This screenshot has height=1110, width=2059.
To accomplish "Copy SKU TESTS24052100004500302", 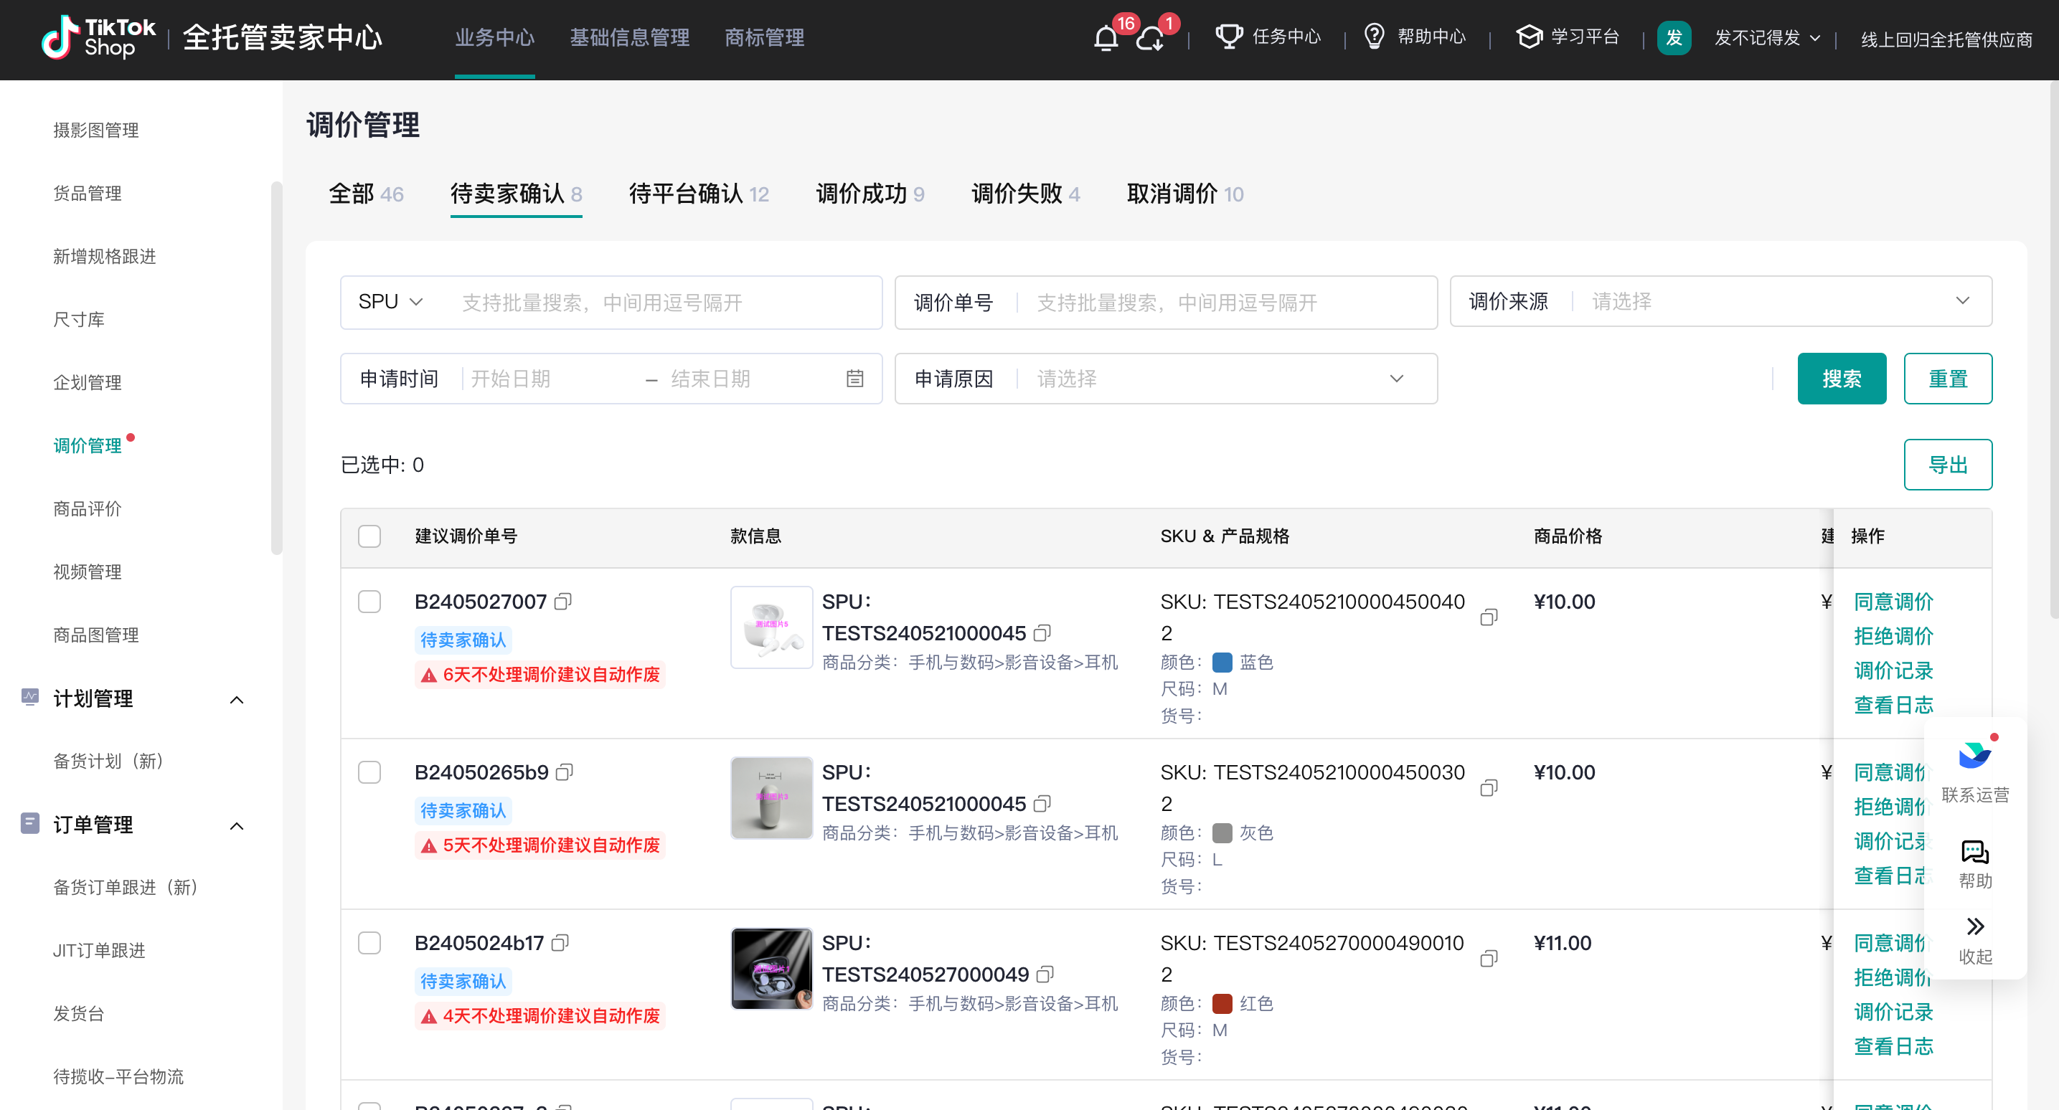I will (1489, 789).
